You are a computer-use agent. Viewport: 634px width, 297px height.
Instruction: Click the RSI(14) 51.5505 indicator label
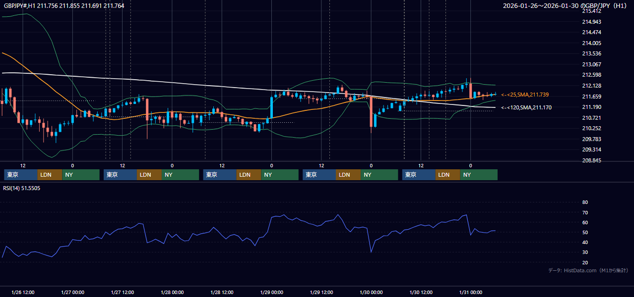click(x=22, y=188)
